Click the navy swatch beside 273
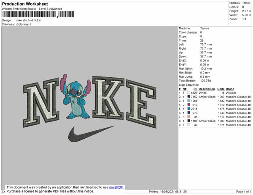 tap(188, 113)
